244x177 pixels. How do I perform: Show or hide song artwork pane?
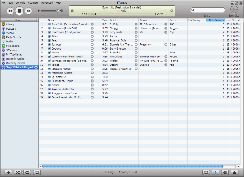pyautogui.click(x=37, y=172)
